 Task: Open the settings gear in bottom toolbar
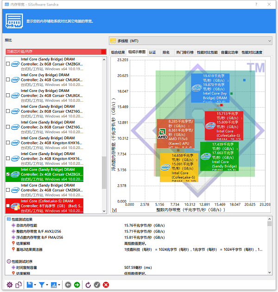(x=9, y=285)
